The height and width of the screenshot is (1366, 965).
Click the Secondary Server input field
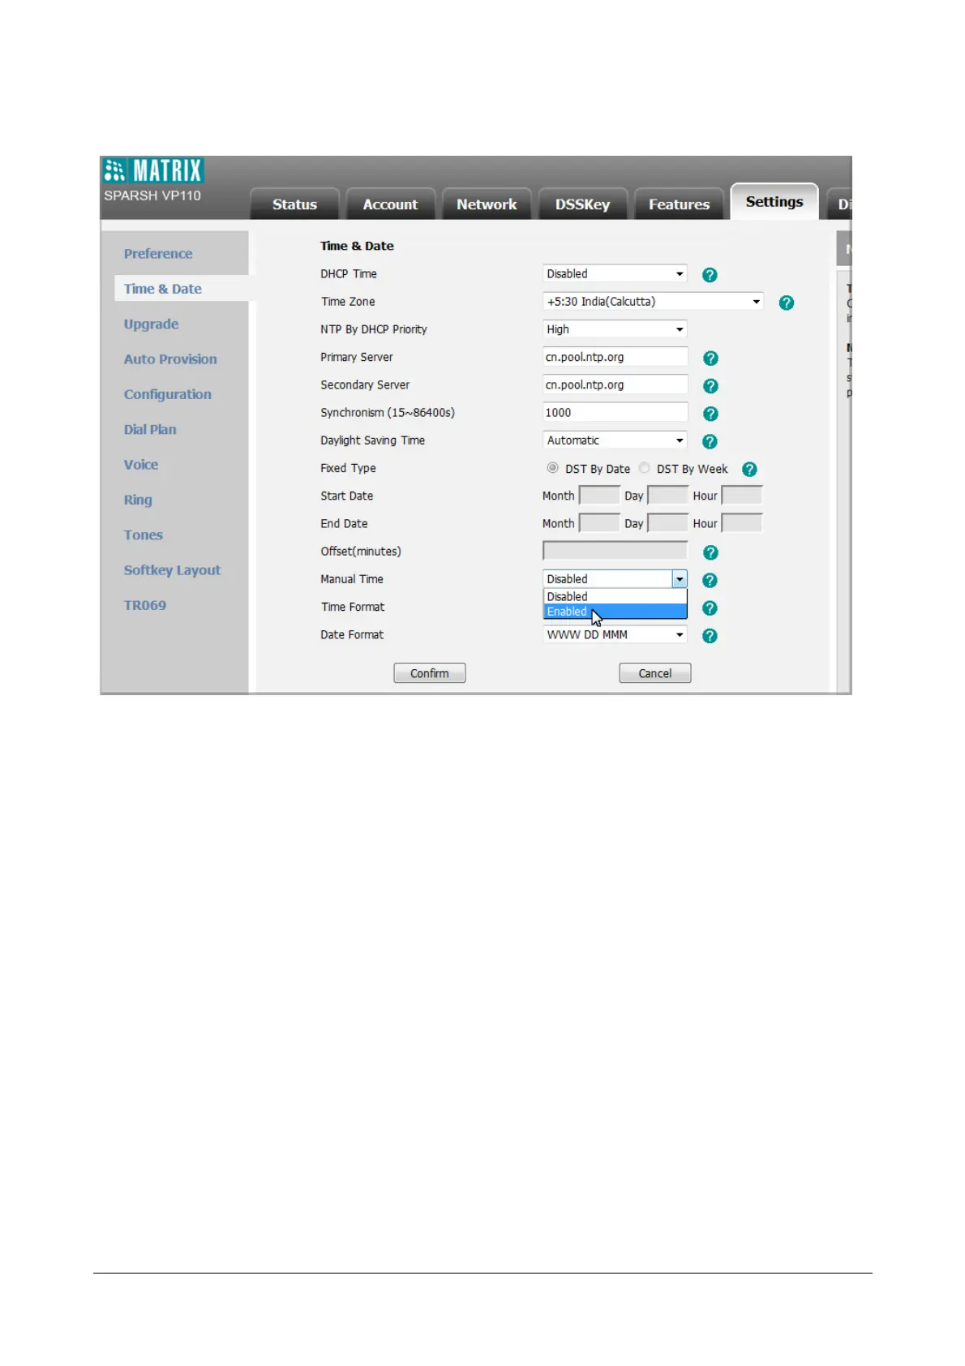[x=615, y=384]
